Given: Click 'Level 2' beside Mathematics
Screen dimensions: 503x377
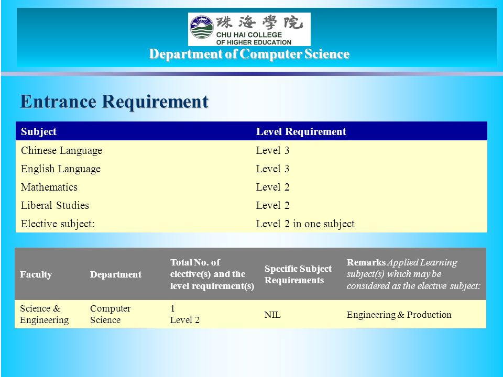Looking at the screenshot, I should [272, 187].
